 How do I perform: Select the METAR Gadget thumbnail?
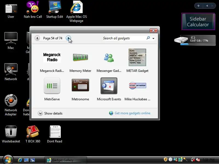pyautogui.click(x=137, y=57)
